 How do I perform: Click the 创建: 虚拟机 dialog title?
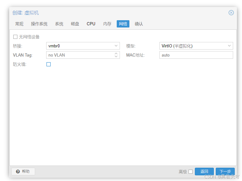(26, 13)
